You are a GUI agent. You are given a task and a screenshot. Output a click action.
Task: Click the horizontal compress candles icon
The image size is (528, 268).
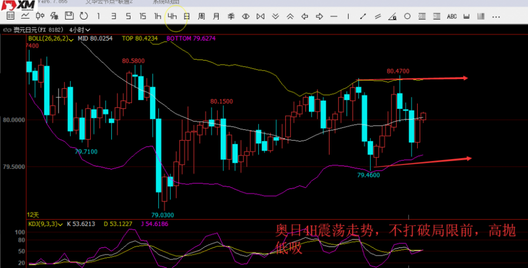point(260,16)
